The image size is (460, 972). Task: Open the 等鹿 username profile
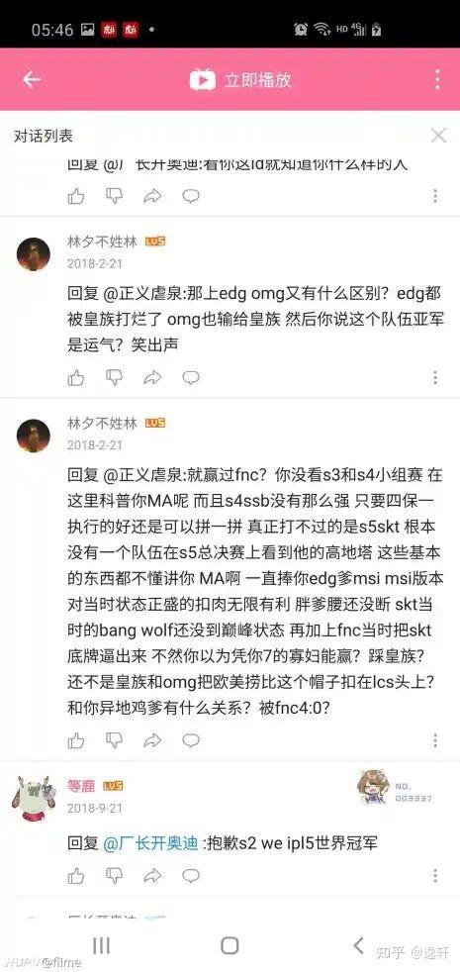coord(80,785)
